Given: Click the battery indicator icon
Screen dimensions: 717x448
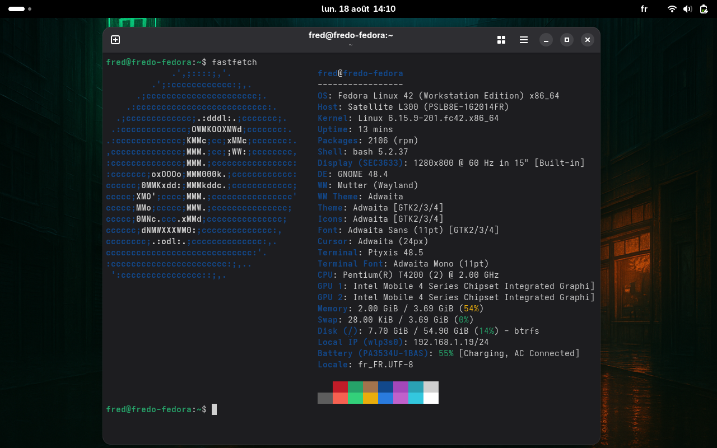Looking at the screenshot, I should tap(704, 9).
